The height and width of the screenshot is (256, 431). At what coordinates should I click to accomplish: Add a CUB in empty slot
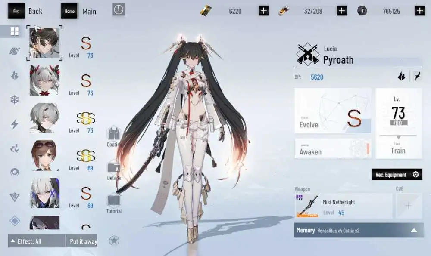pos(409,206)
